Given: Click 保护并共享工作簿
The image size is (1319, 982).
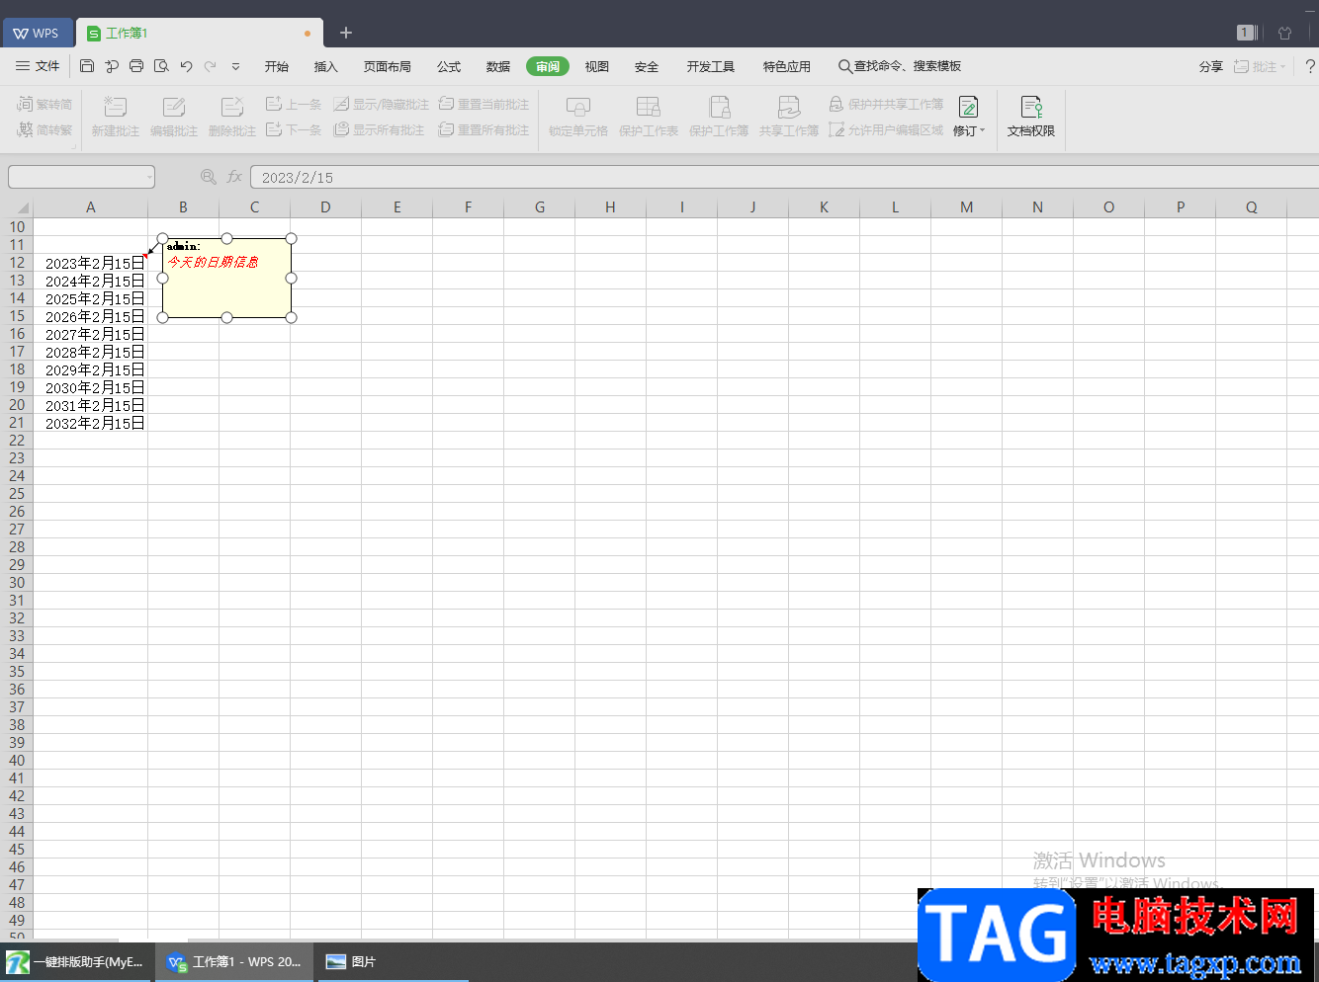Looking at the screenshot, I should (886, 104).
